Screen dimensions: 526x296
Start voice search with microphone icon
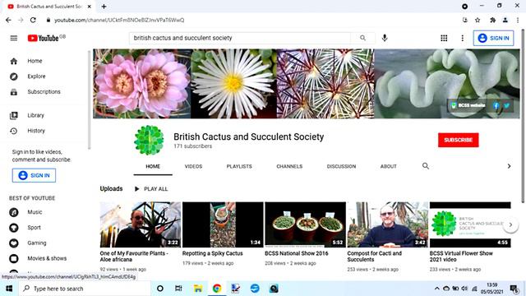point(385,38)
